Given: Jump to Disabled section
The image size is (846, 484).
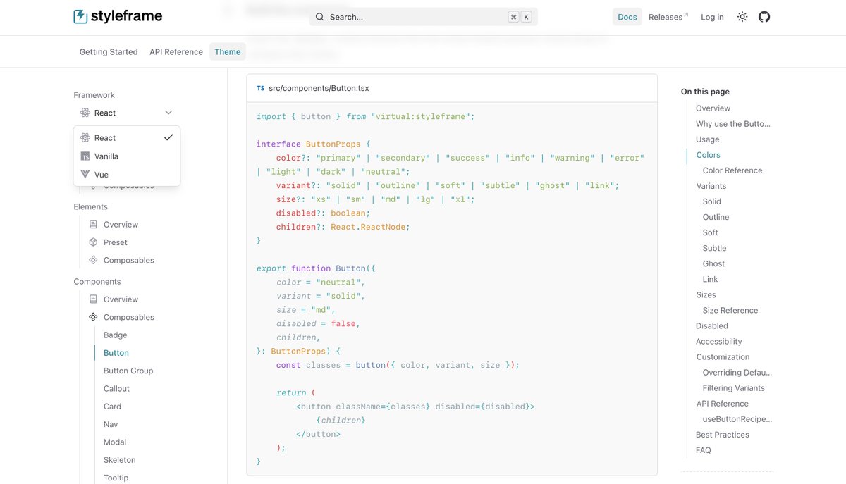Looking at the screenshot, I should click(712, 325).
